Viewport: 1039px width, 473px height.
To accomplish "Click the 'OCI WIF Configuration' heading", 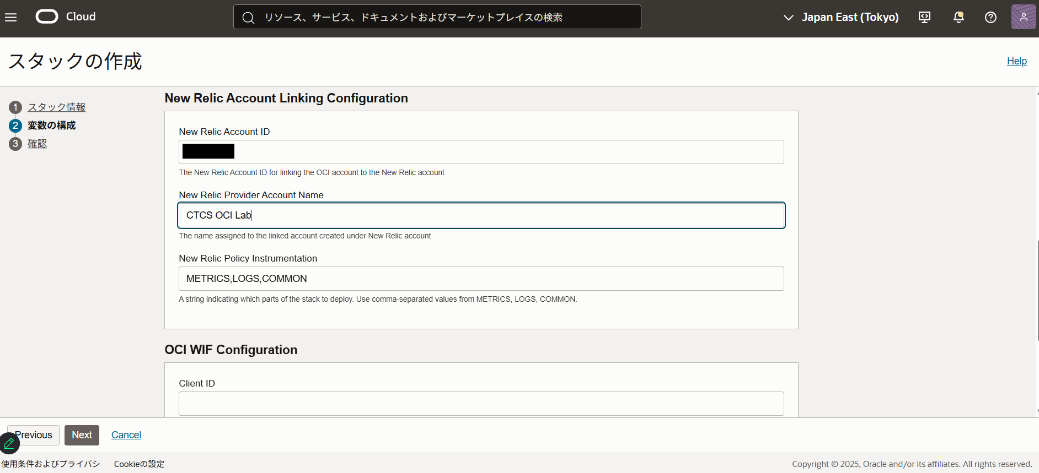I will pos(231,350).
